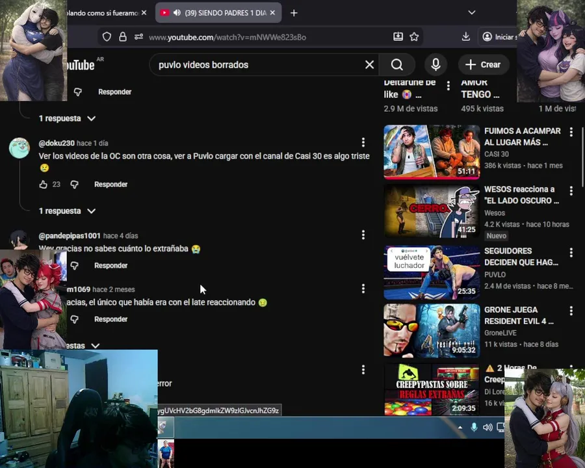
Task: Open options for Deltarune video card
Action: [x=448, y=86]
